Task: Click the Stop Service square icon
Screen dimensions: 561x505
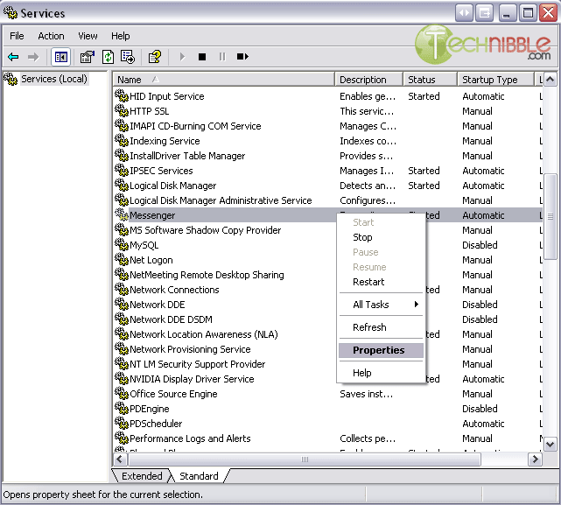Action: [202, 57]
